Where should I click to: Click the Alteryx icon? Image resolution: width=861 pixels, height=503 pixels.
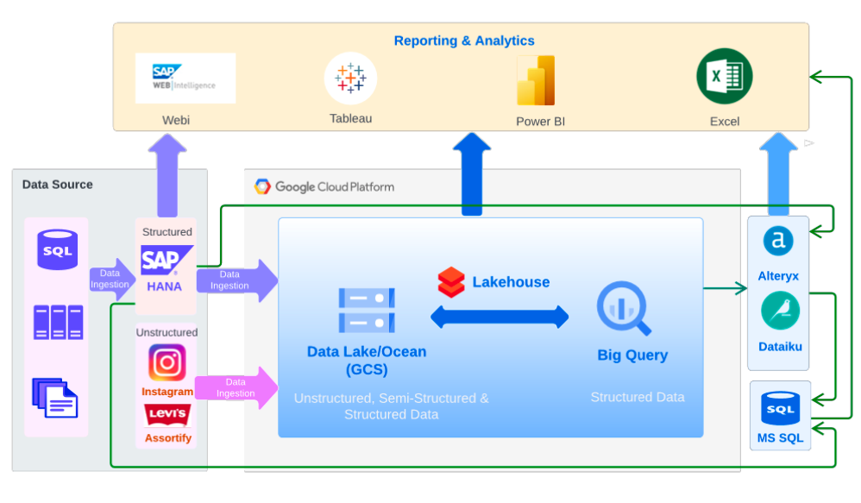tap(778, 241)
